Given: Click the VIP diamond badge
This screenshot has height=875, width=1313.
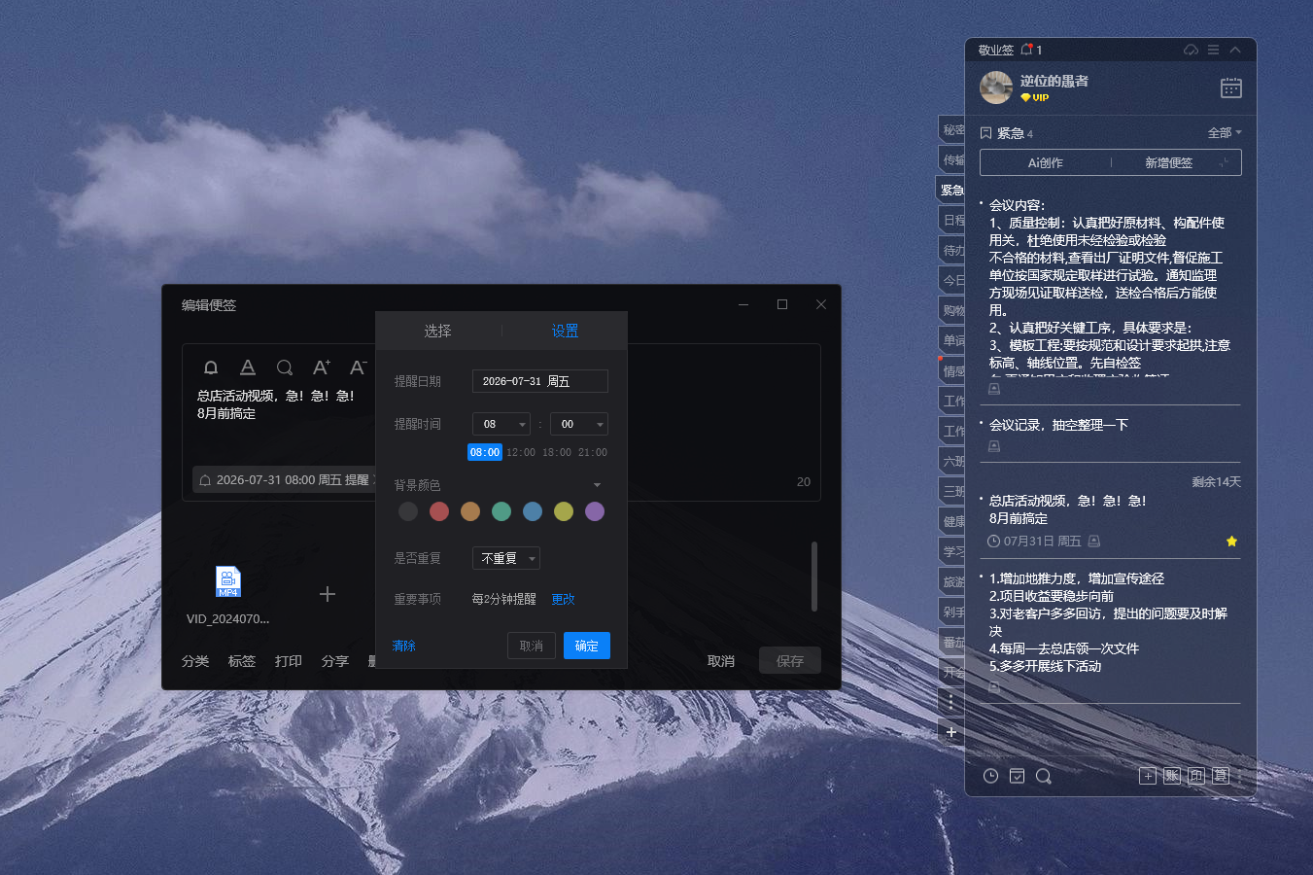Looking at the screenshot, I should coord(1035,97).
